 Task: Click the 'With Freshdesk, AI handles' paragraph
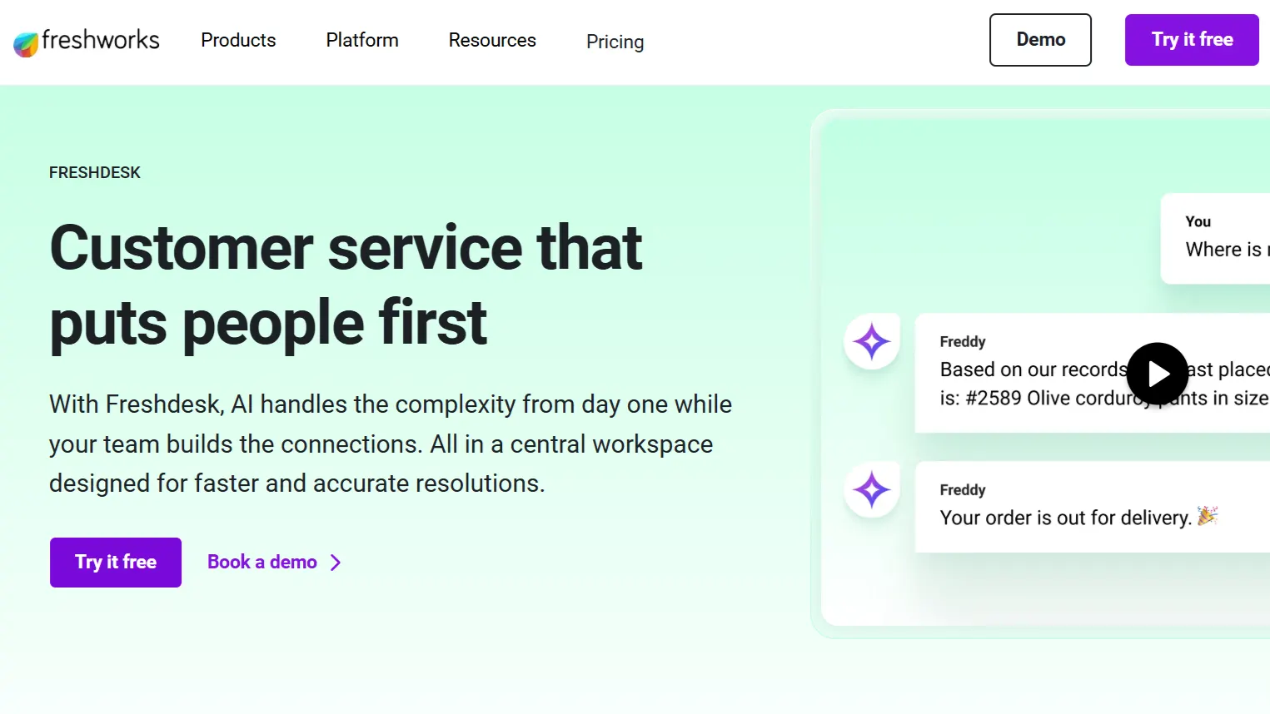[x=391, y=444]
